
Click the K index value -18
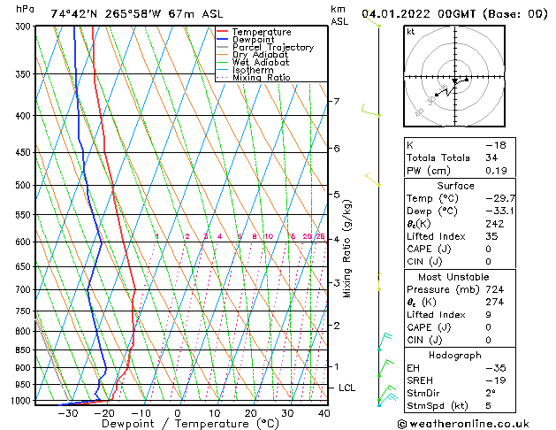[x=496, y=145]
